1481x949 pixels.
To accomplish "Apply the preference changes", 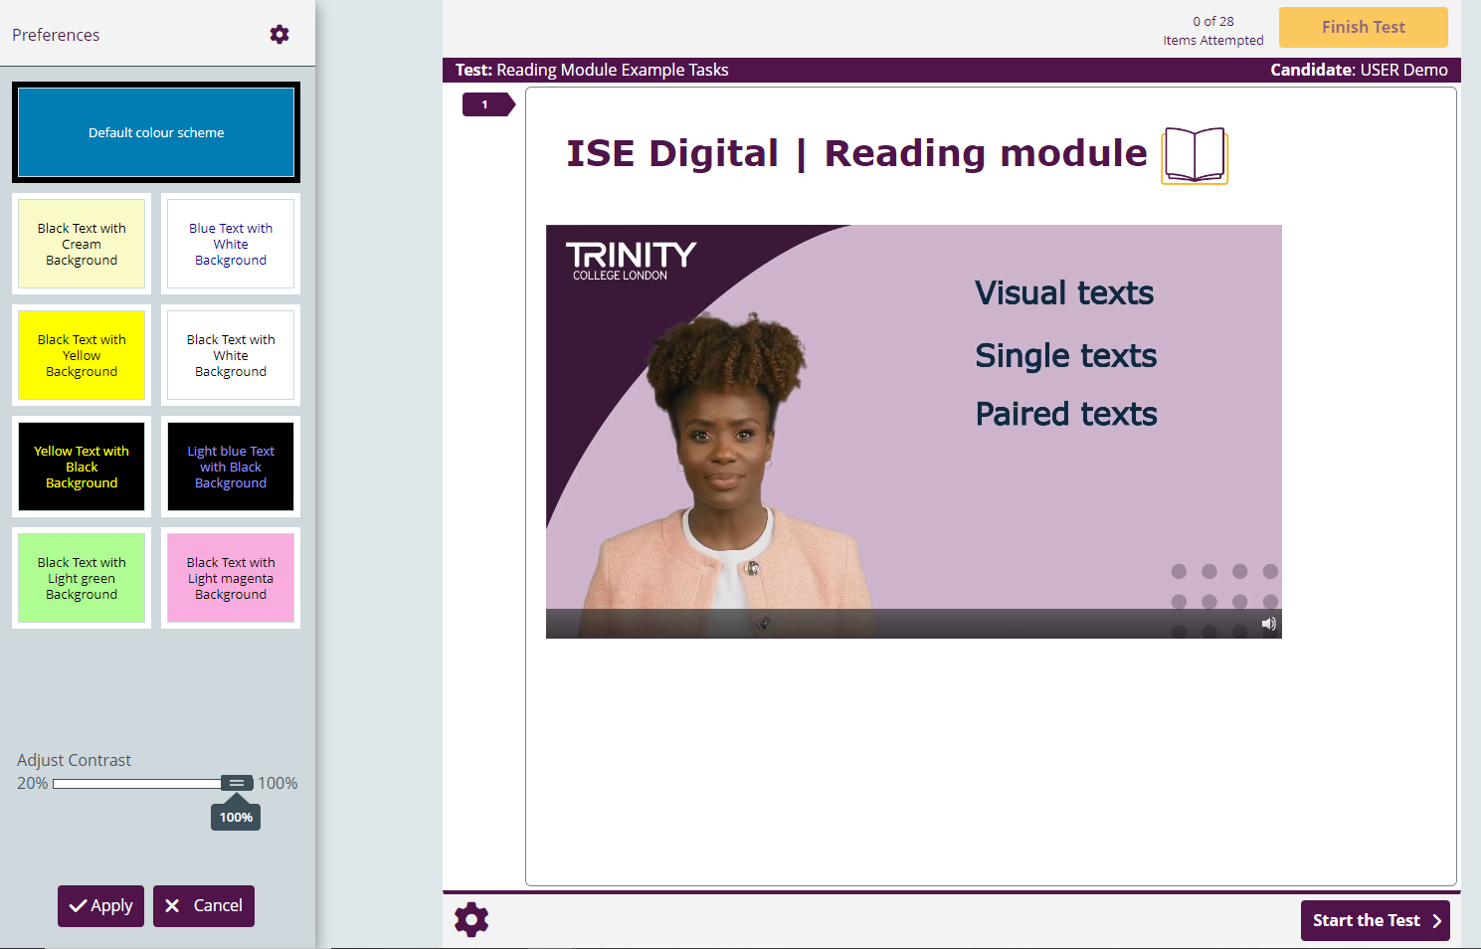I will point(100,906).
